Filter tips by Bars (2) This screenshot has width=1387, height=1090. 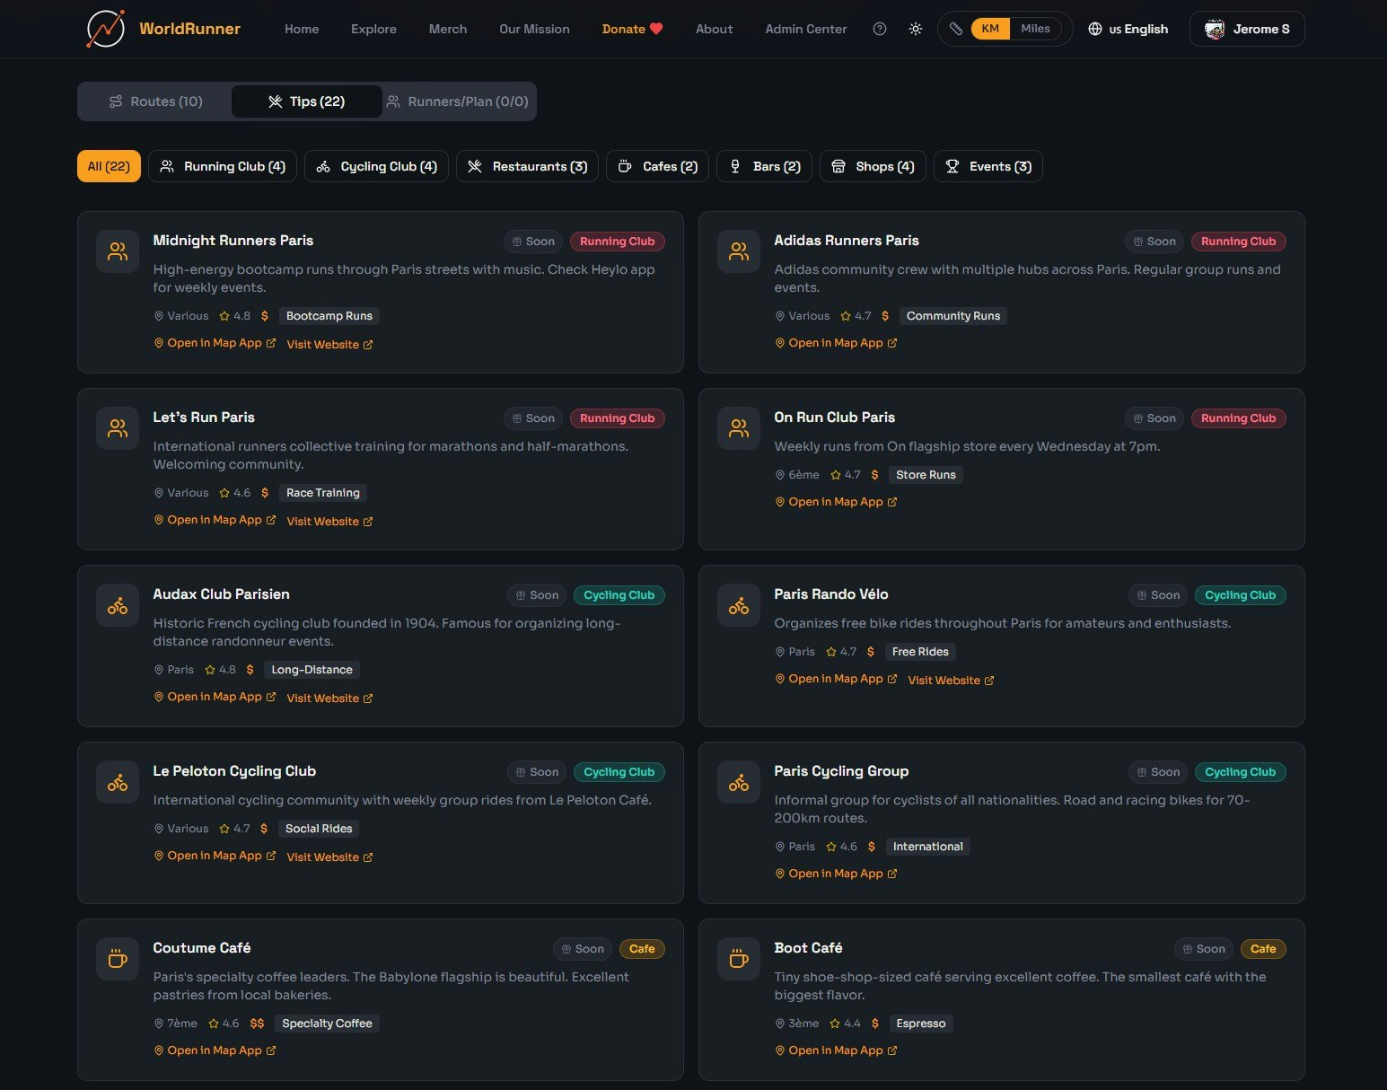(x=764, y=166)
